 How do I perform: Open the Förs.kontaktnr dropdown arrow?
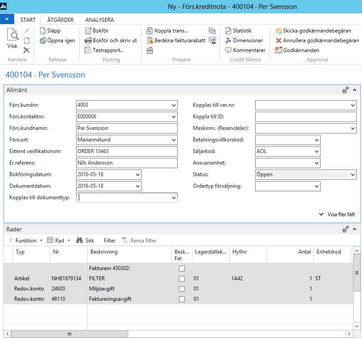click(x=174, y=117)
